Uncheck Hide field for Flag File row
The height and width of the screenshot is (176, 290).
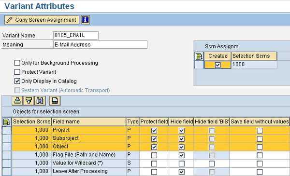181,155
